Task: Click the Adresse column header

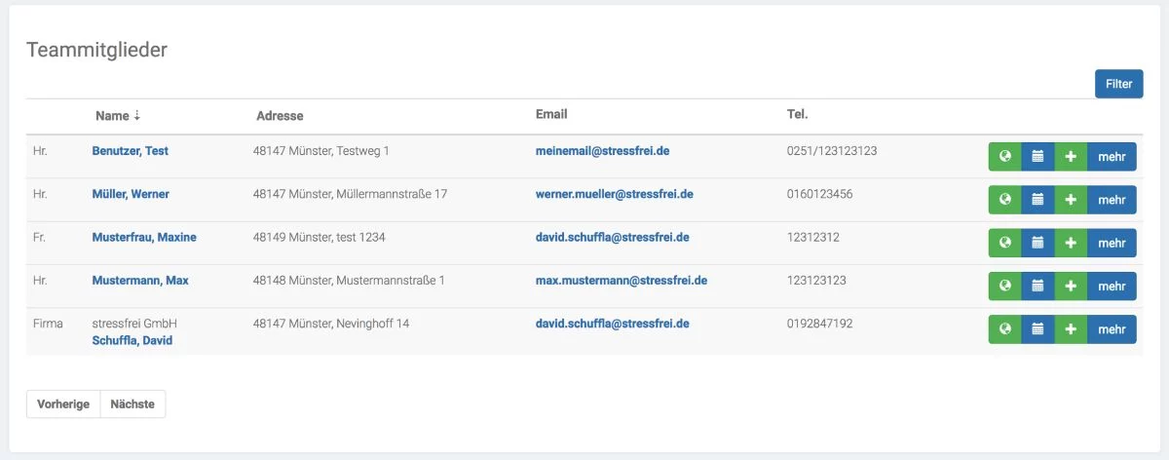Action: [280, 115]
